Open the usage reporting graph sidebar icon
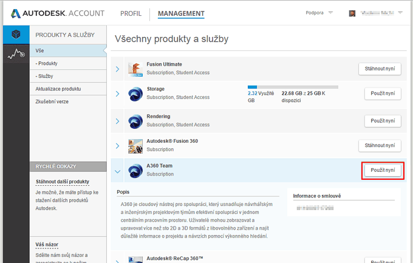Screen dimensions: 413x263 (16, 53)
